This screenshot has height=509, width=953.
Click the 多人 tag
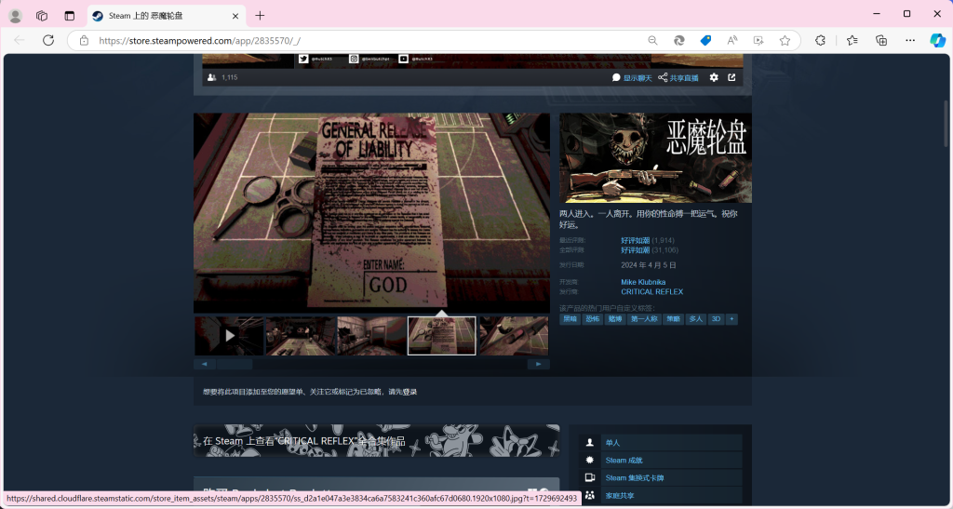pyautogui.click(x=696, y=319)
